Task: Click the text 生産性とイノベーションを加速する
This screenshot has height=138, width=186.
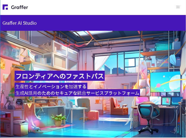Action: pyautogui.click(x=51, y=86)
